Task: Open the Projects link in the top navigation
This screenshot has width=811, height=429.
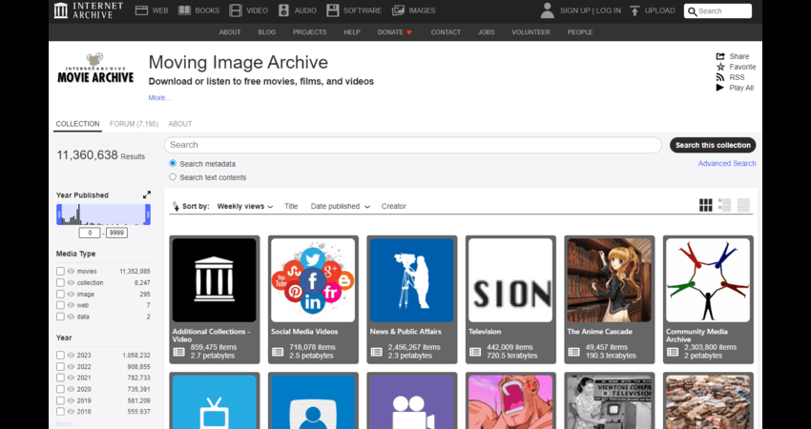Action: pyautogui.click(x=309, y=32)
